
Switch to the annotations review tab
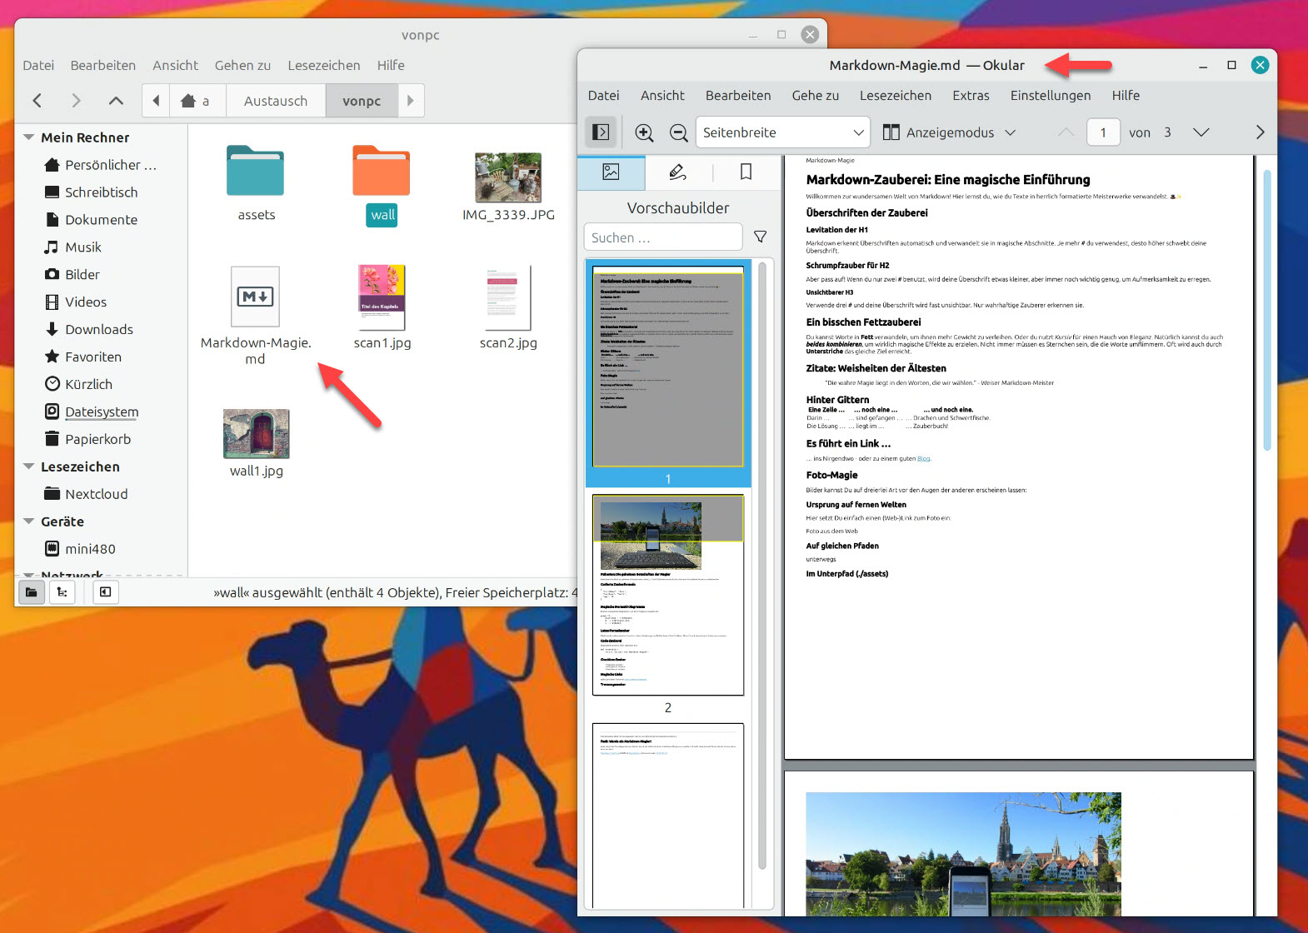(x=678, y=172)
